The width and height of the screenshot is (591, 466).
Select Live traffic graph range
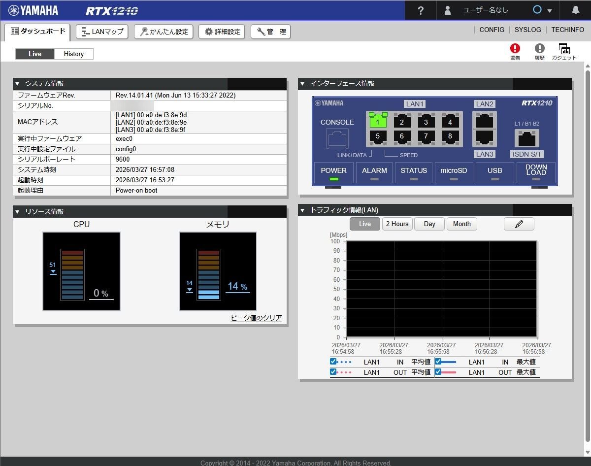365,224
